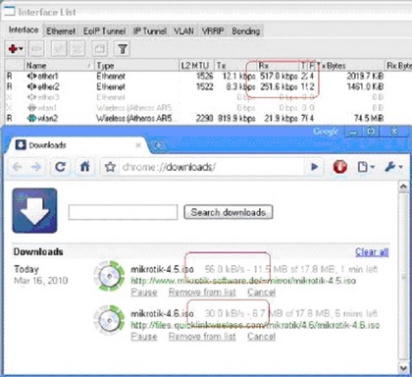Open the Bonding tab
The width and height of the screenshot is (412, 377).
tap(246, 31)
